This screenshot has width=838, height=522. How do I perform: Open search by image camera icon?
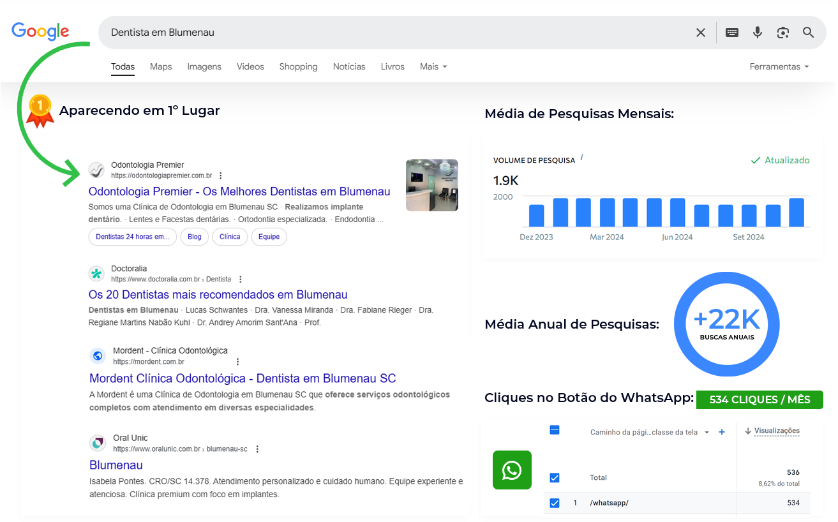[783, 33]
